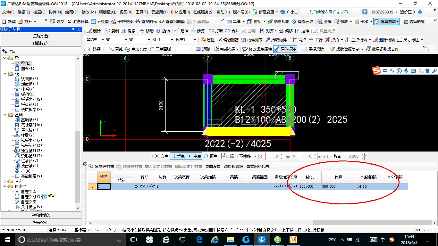Open the 在线服务(S) menu
Image resolution: width=438 pixels, height=246 pixels.
pos(203,12)
